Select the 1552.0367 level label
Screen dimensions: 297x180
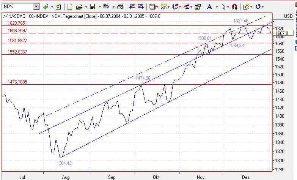click(x=17, y=52)
